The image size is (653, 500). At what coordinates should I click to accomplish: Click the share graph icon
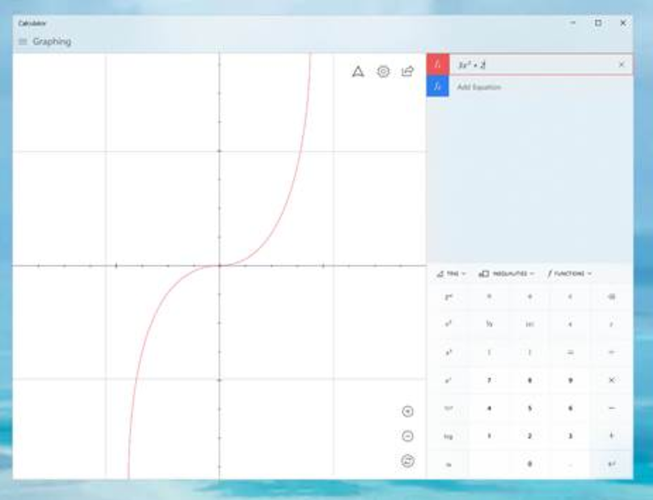coord(408,72)
